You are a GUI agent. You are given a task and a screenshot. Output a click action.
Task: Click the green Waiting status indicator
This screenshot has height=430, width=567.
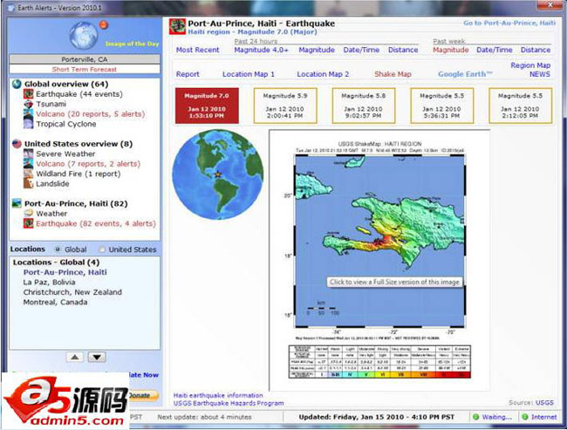pyautogui.click(x=476, y=417)
